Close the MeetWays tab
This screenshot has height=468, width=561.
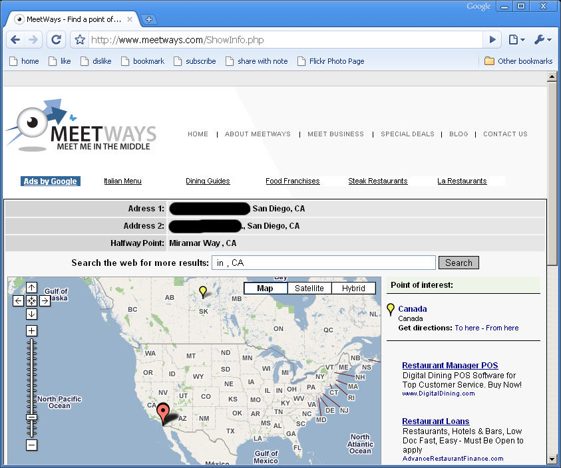[130, 19]
